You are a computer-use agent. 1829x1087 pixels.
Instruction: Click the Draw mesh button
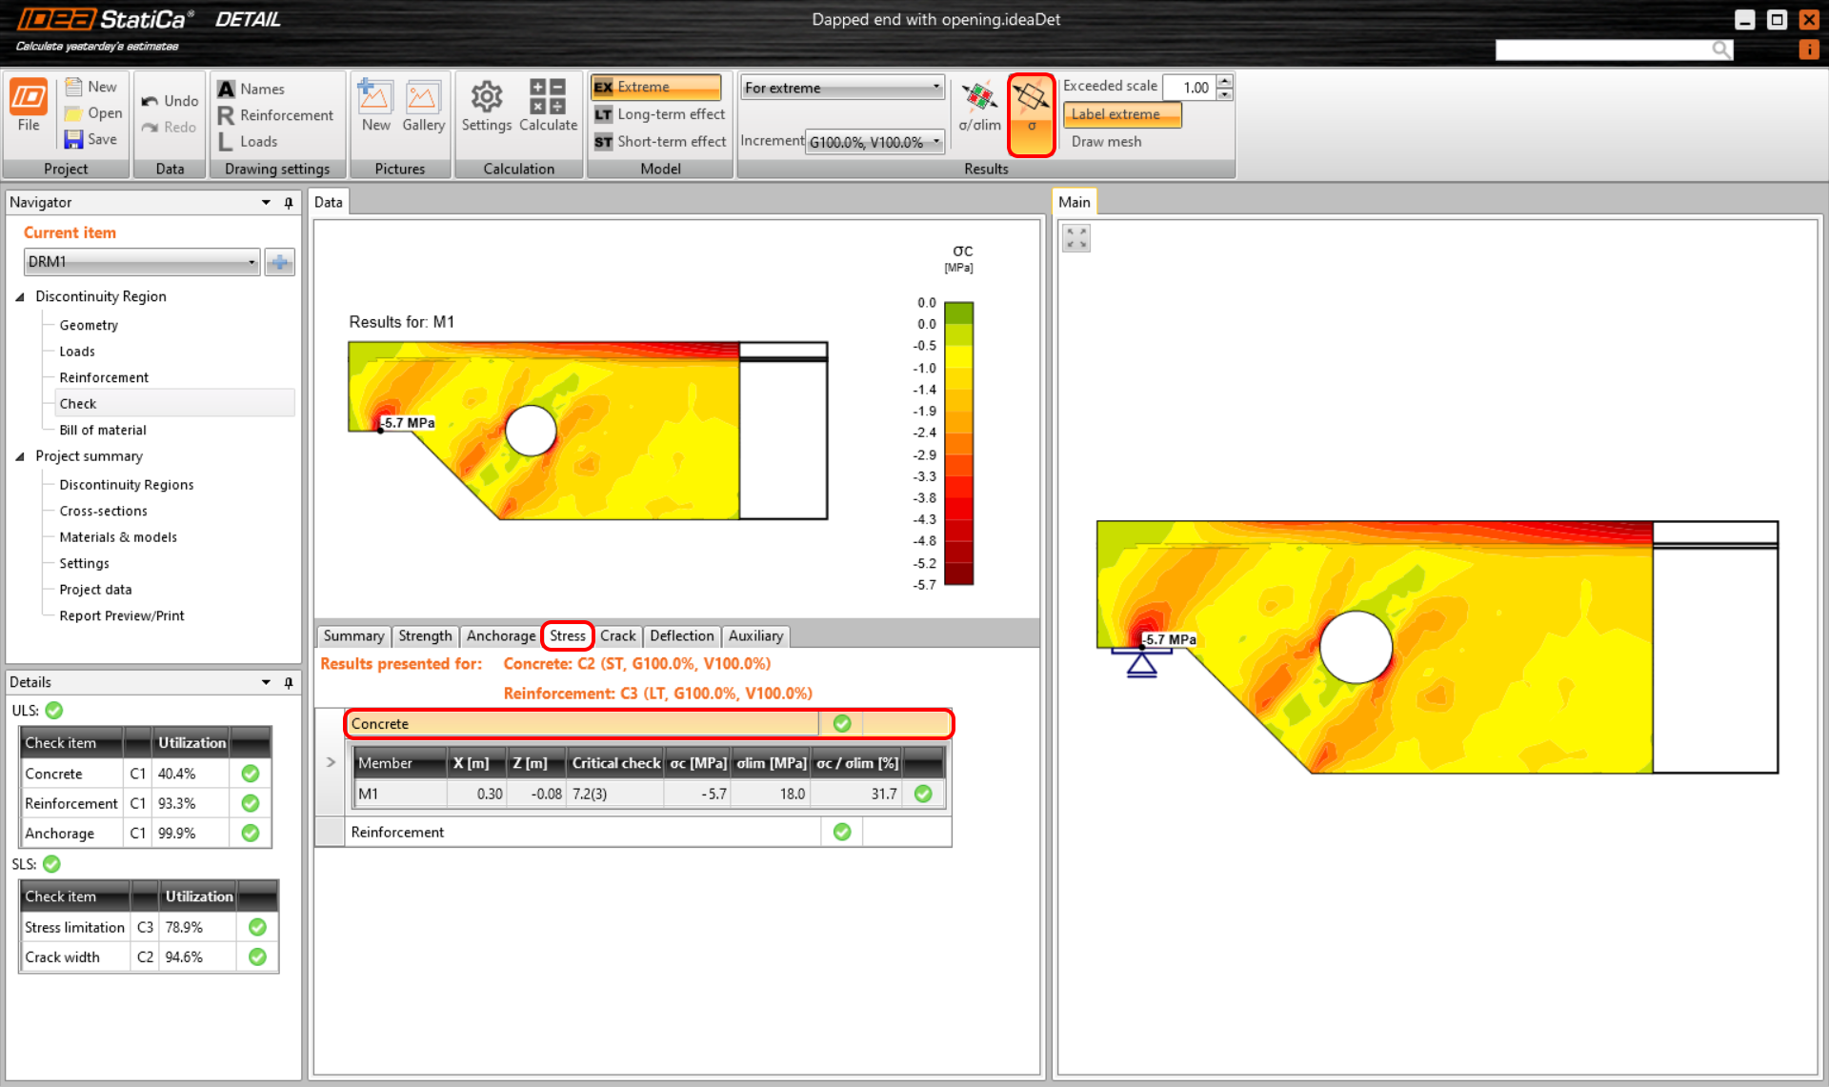coord(1106,142)
